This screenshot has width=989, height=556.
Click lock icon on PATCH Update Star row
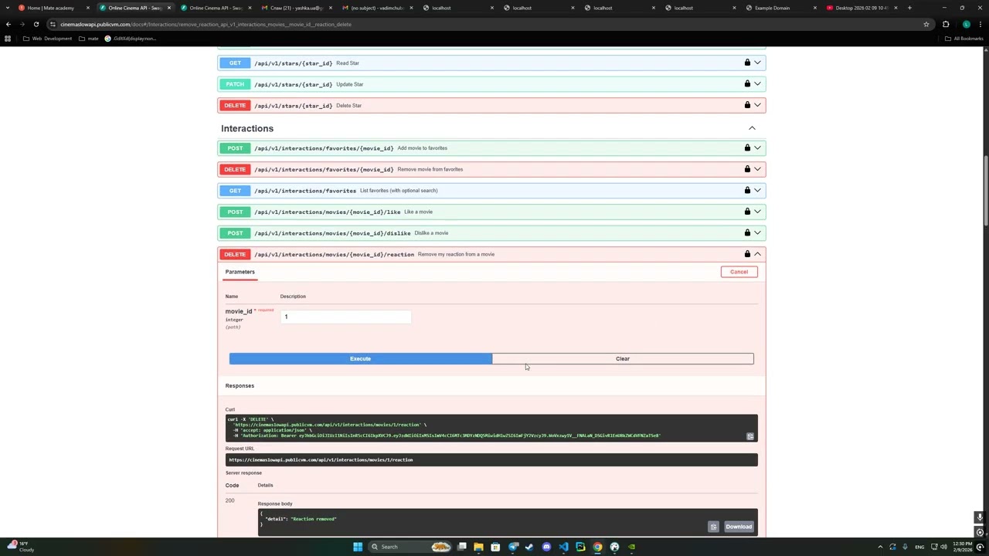click(x=747, y=83)
